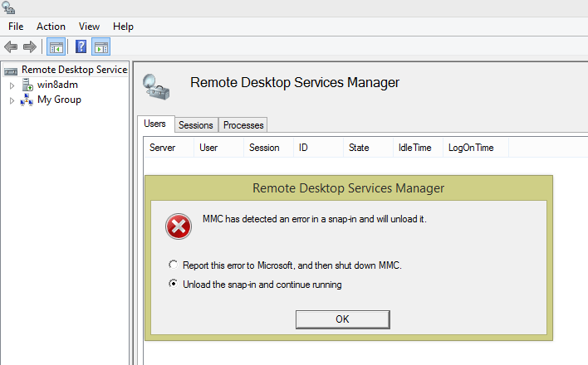Viewport: 588px width, 365px height.
Task: Switch to the Sessions tab
Action: [196, 125]
